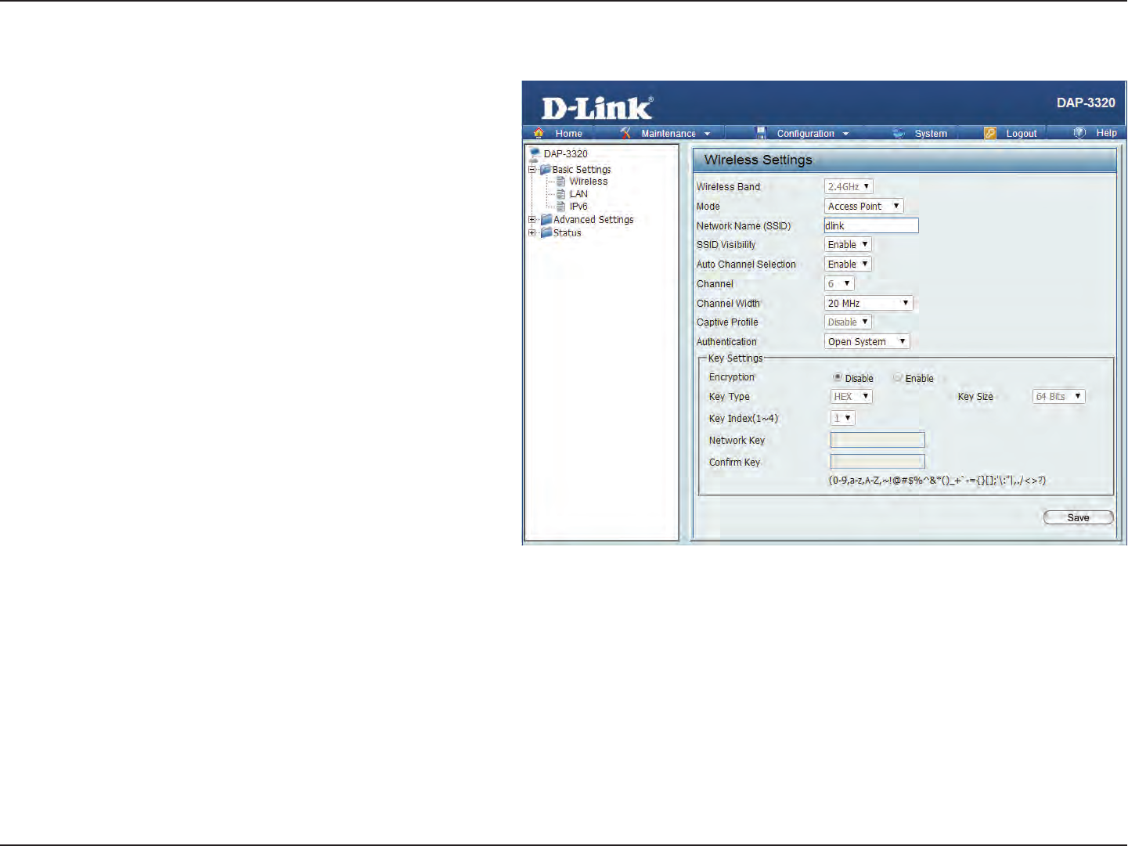Screen dimensions: 1128x846
Task: Expand the Advanced Settings tree node
Action: [x=532, y=220]
